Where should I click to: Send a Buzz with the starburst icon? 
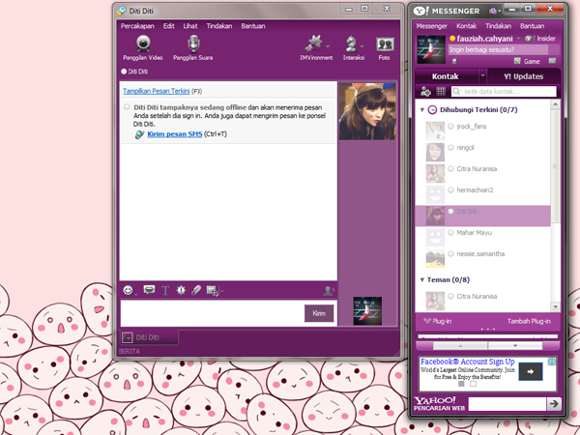181,290
